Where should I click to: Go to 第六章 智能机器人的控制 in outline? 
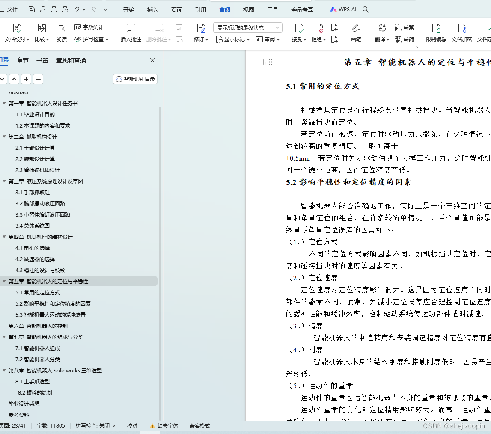[38, 326]
